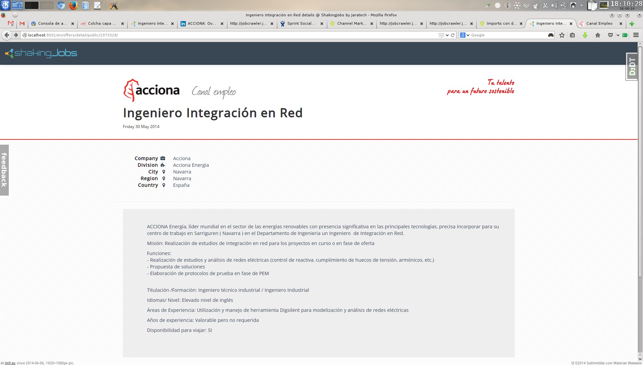The width and height of the screenshot is (643, 365).
Task: Switch to the Canal Empleo tab
Action: coord(599,23)
